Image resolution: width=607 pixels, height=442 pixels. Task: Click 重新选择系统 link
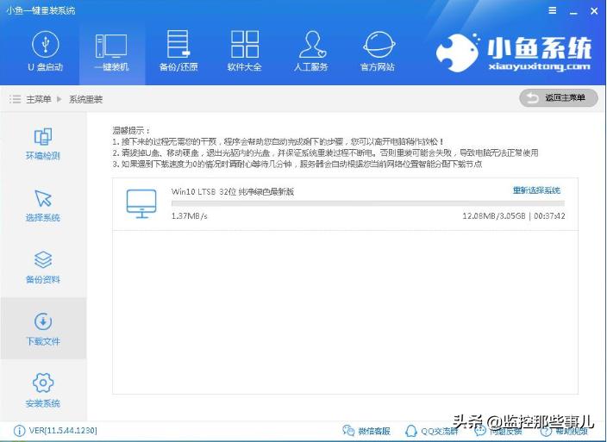pyautogui.click(x=536, y=190)
